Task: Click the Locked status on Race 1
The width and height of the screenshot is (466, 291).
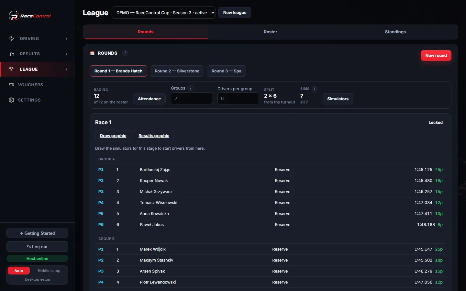Action: pyautogui.click(x=436, y=123)
